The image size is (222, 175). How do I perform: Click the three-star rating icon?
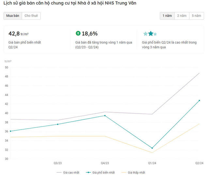coord(150,34)
